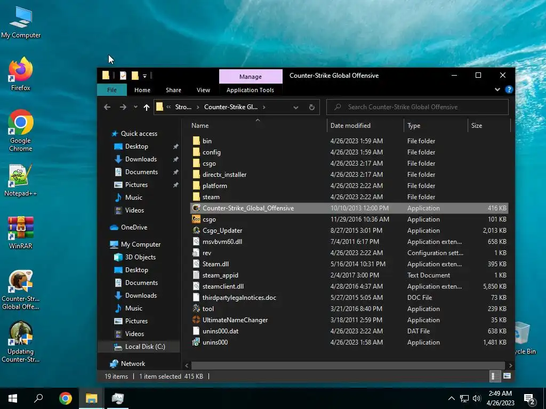Refresh the current folder view
The width and height of the screenshot is (546, 409).
[311, 107]
